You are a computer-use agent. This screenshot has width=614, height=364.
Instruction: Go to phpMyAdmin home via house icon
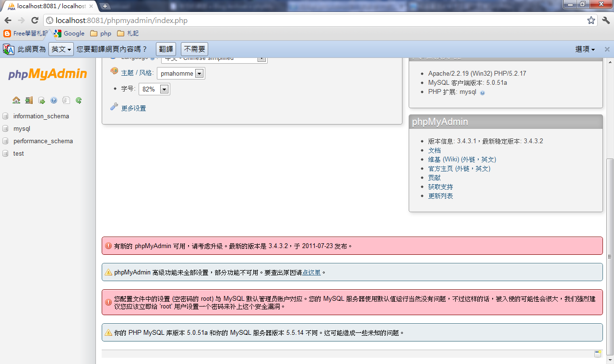click(x=16, y=100)
